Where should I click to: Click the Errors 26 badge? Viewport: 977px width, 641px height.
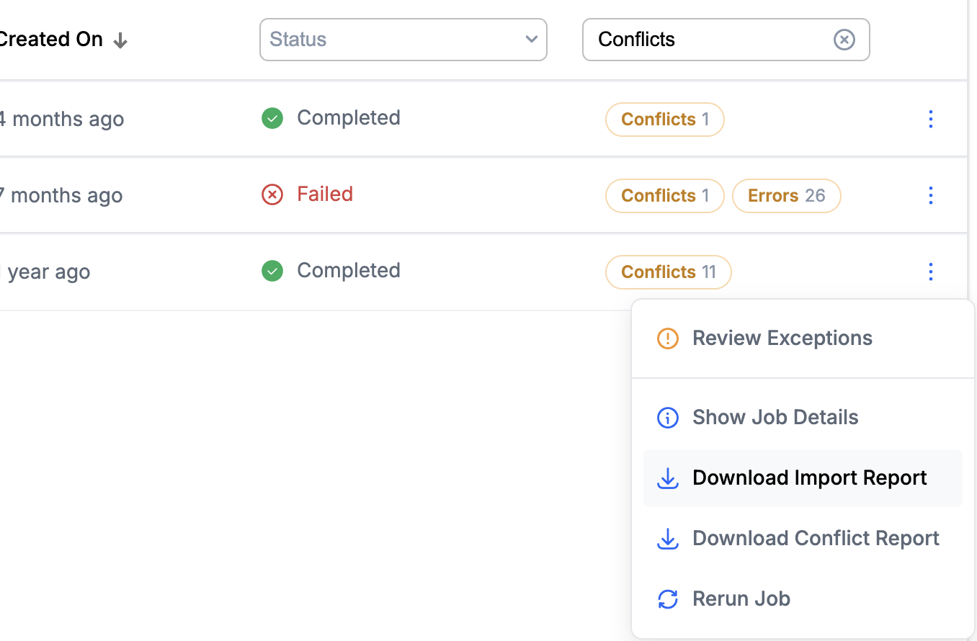click(x=786, y=195)
